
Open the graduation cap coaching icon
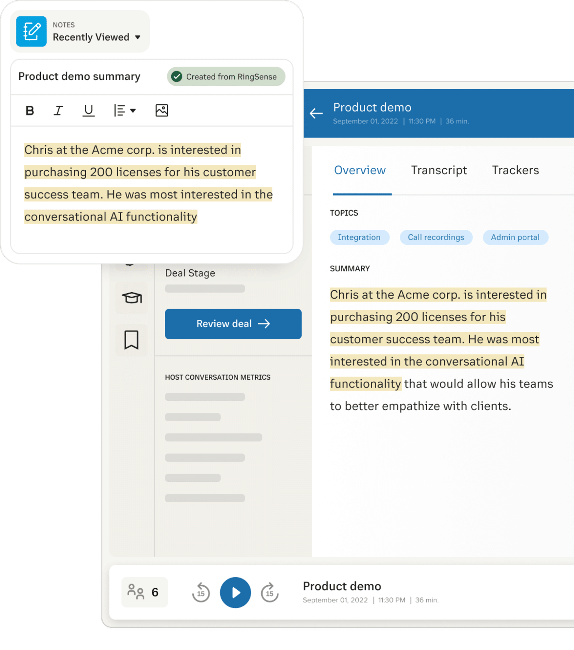(x=132, y=298)
